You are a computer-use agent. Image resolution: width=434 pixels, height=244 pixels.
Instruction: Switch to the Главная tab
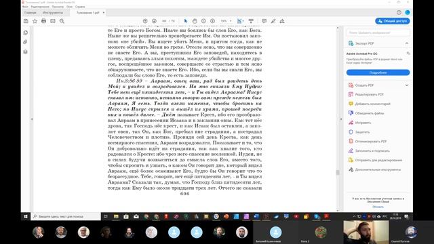click(30, 13)
